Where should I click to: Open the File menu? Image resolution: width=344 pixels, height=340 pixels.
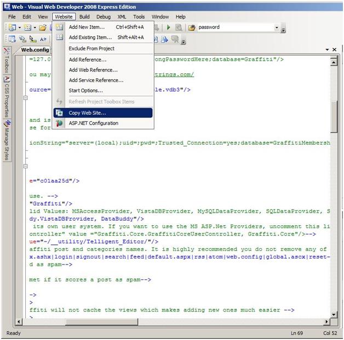click(x=12, y=17)
